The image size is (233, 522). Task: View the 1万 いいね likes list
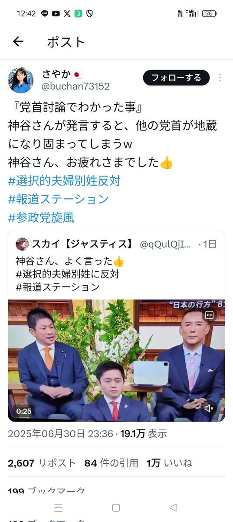pos(169,463)
